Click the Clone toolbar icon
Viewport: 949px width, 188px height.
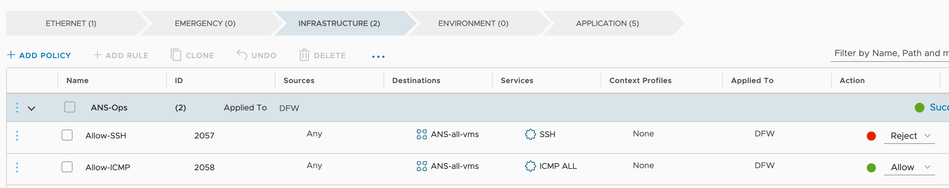point(176,55)
